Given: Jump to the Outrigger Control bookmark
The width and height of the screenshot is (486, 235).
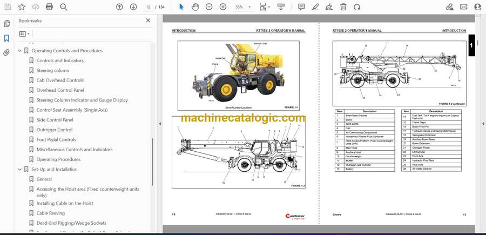Looking at the screenshot, I should [55, 130].
